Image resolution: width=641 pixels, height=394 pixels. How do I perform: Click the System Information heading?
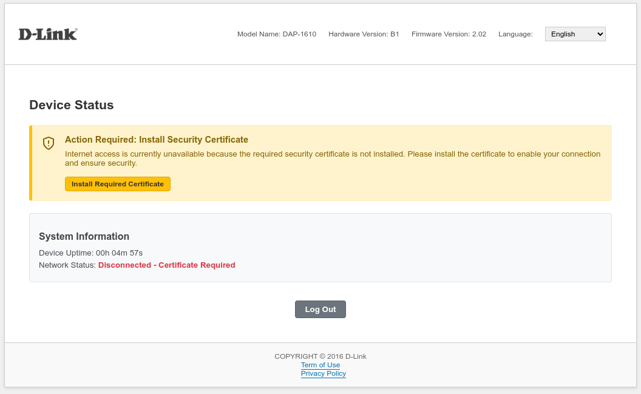84,236
